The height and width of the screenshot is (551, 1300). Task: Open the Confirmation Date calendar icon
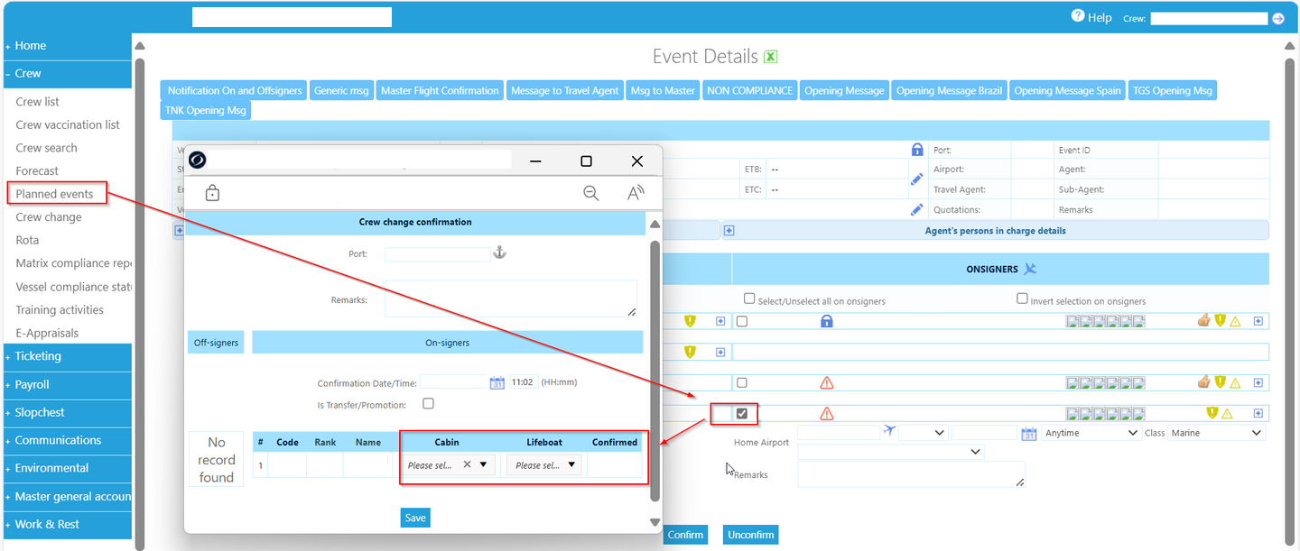[x=497, y=382]
